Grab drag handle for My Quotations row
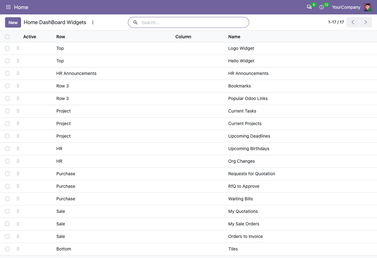The height and width of the screenshot is (258, 377). pyautogui.click(x=18, y=211)
